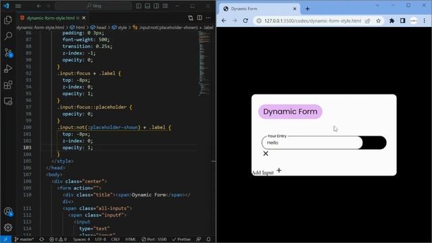Open the Customize Layout options

point(165,6)
